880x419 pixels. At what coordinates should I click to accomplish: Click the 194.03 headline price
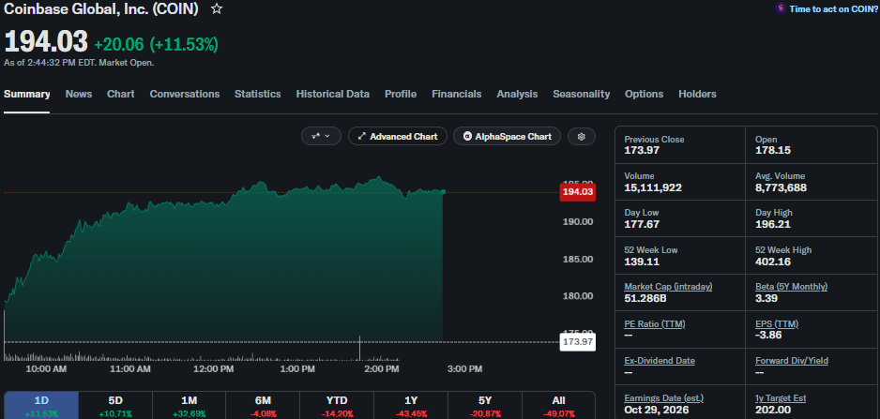46,42
